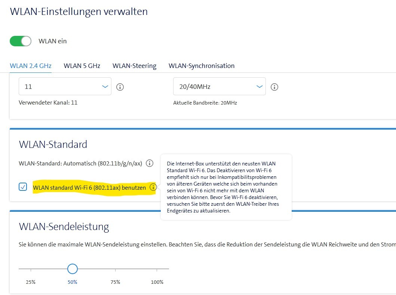Open the WLAN-Steering tab
This screenshot has height=295, width=396.
pyautogui.click(x=134, y=66)
